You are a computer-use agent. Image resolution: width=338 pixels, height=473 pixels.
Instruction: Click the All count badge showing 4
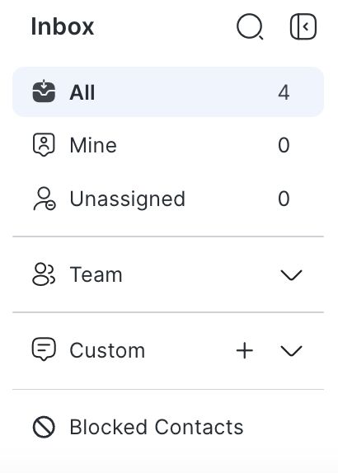coord(284,92)
